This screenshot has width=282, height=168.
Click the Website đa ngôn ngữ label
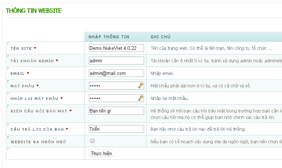[38, 142]
